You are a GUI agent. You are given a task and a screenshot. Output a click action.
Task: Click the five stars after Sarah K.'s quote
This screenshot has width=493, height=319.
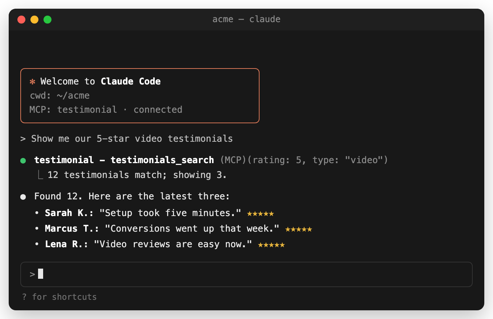[260, 214]
